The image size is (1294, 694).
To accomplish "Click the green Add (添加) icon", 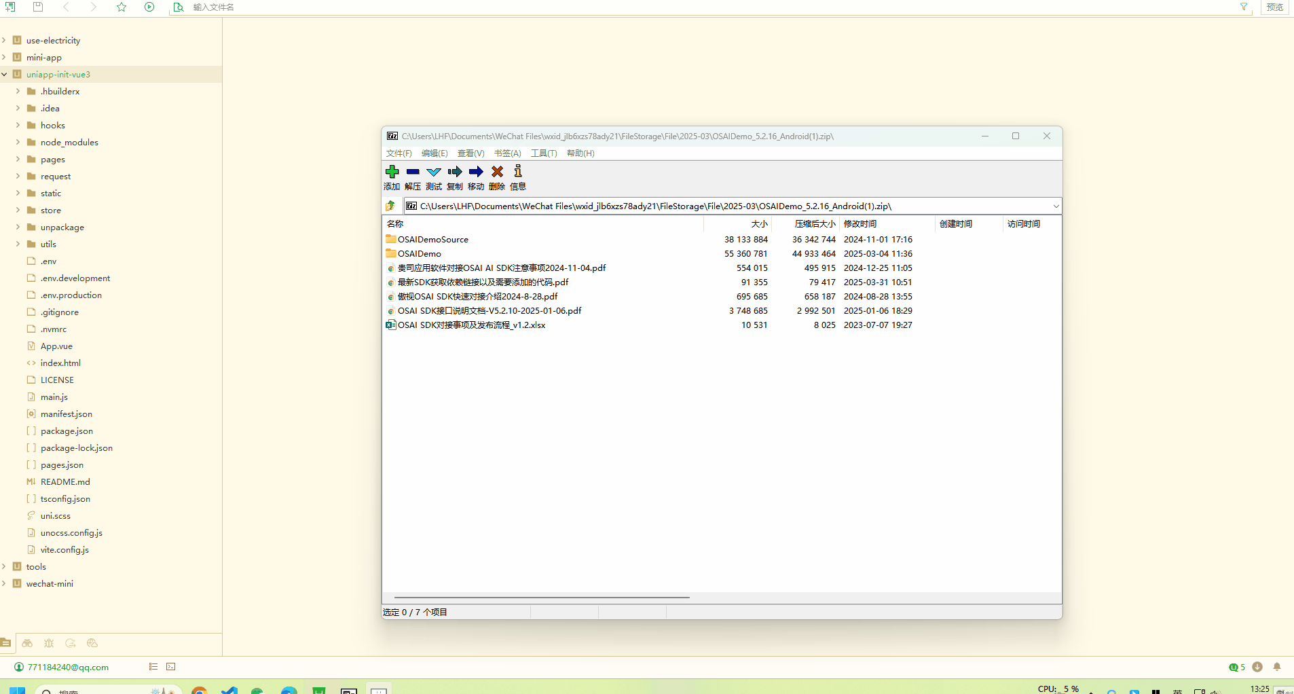I will pyautogui.click(x=392, y=172).
